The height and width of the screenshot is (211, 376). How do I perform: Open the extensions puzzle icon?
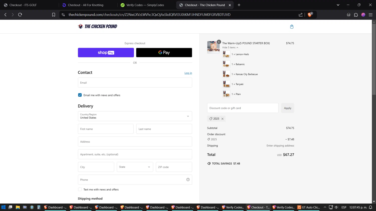(356, 15)
